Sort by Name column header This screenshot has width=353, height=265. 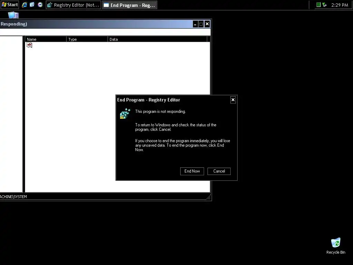(x=46, y=39)
